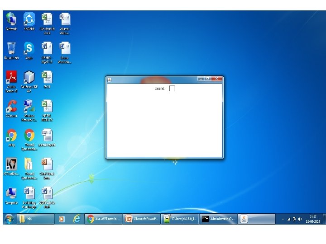Select the parent report document icon
326x244 pixels.
[x=47, y=137]
